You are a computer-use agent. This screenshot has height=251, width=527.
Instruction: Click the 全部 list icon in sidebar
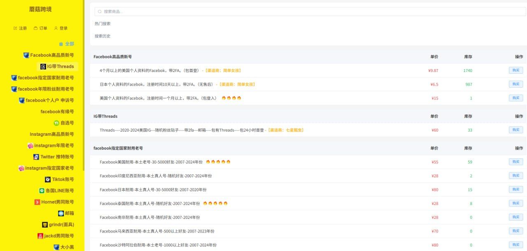(61, 44)
